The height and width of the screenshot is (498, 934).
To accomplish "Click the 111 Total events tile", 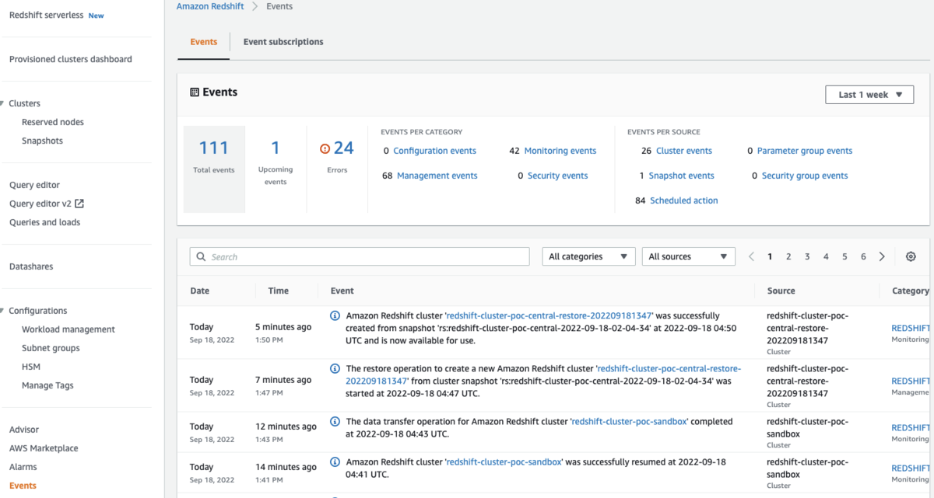I will pyautogui.click(x=214, y=169).
